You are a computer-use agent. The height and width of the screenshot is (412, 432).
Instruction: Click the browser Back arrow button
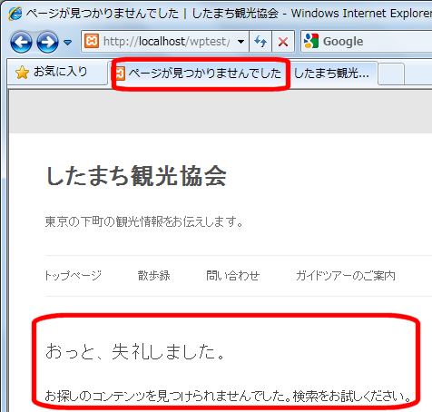pos(21,42)
